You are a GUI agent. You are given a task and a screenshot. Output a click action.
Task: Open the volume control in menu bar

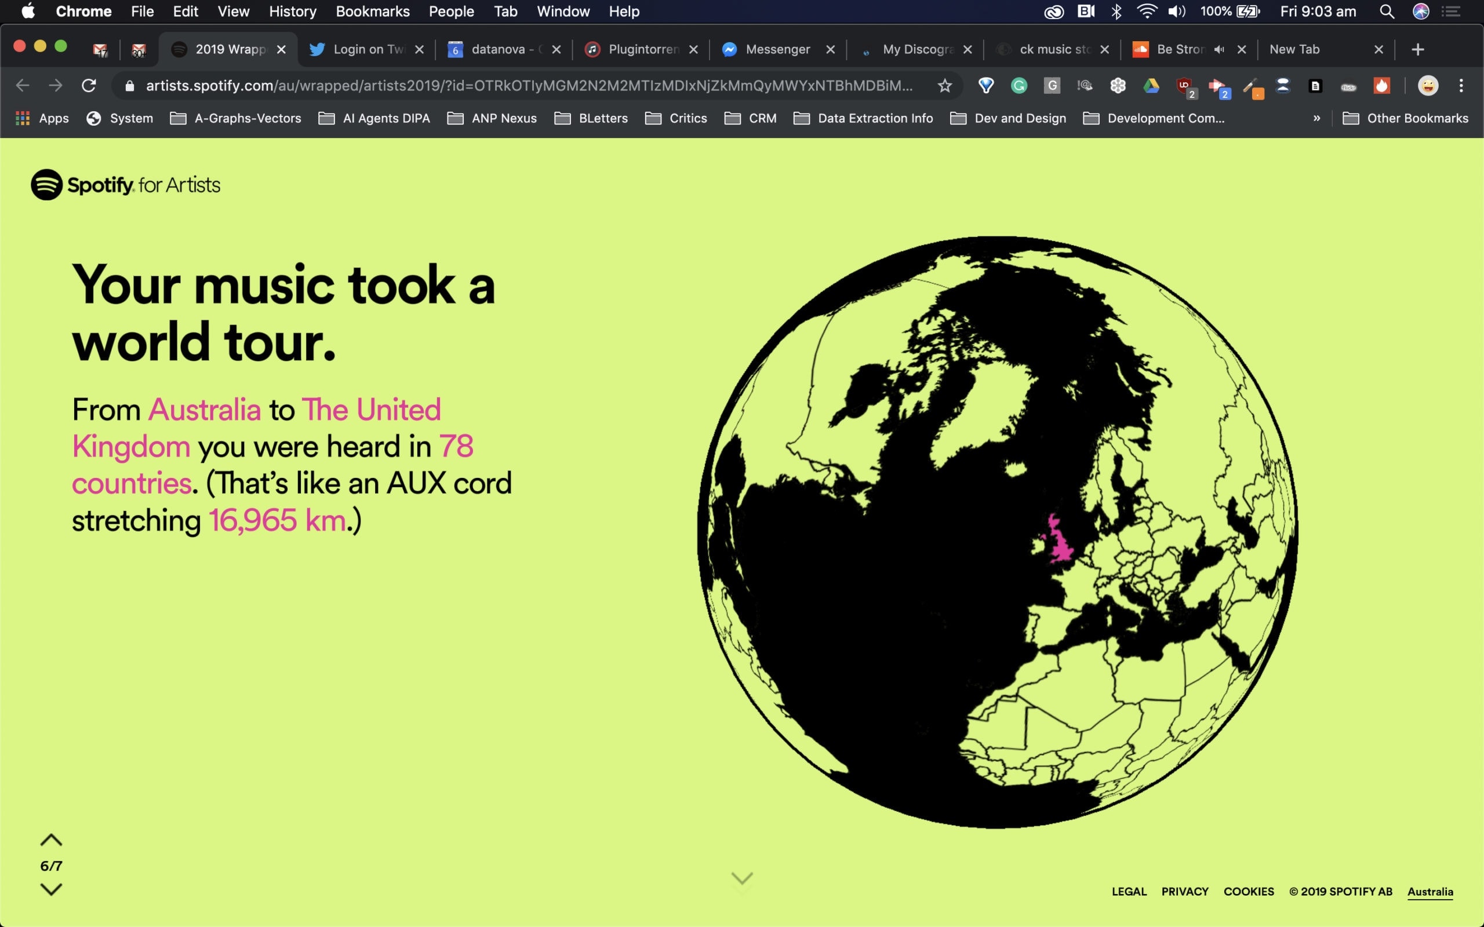pos(1176,11)
